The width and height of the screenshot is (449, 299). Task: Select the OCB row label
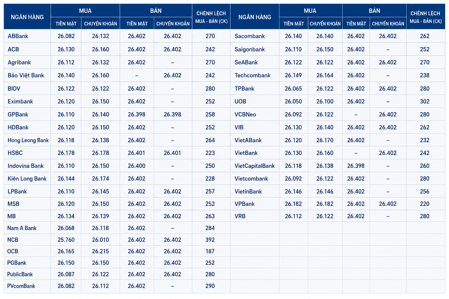[x=13, y=251]
